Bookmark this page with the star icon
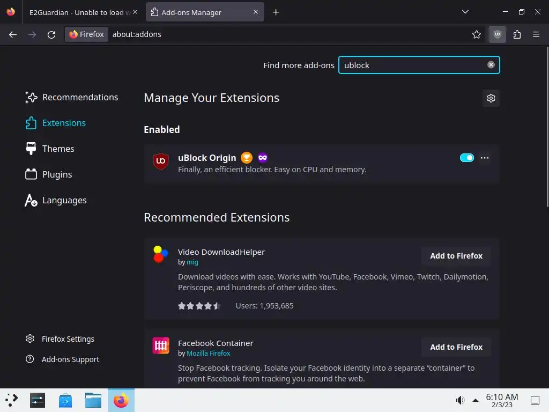The width and height of the screenshot is (549, 412). coord(477,34)
